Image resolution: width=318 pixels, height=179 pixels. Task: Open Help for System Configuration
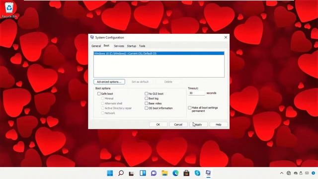219,124
